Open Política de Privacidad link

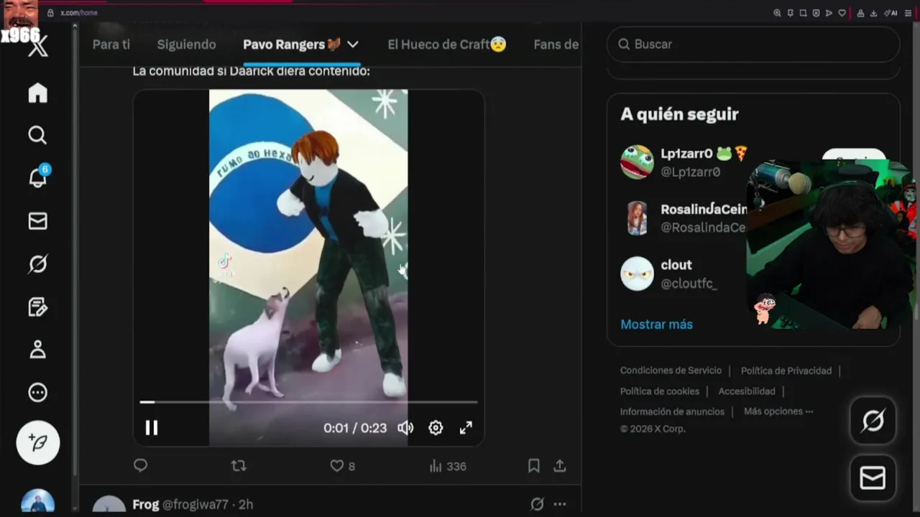point(786,371)
